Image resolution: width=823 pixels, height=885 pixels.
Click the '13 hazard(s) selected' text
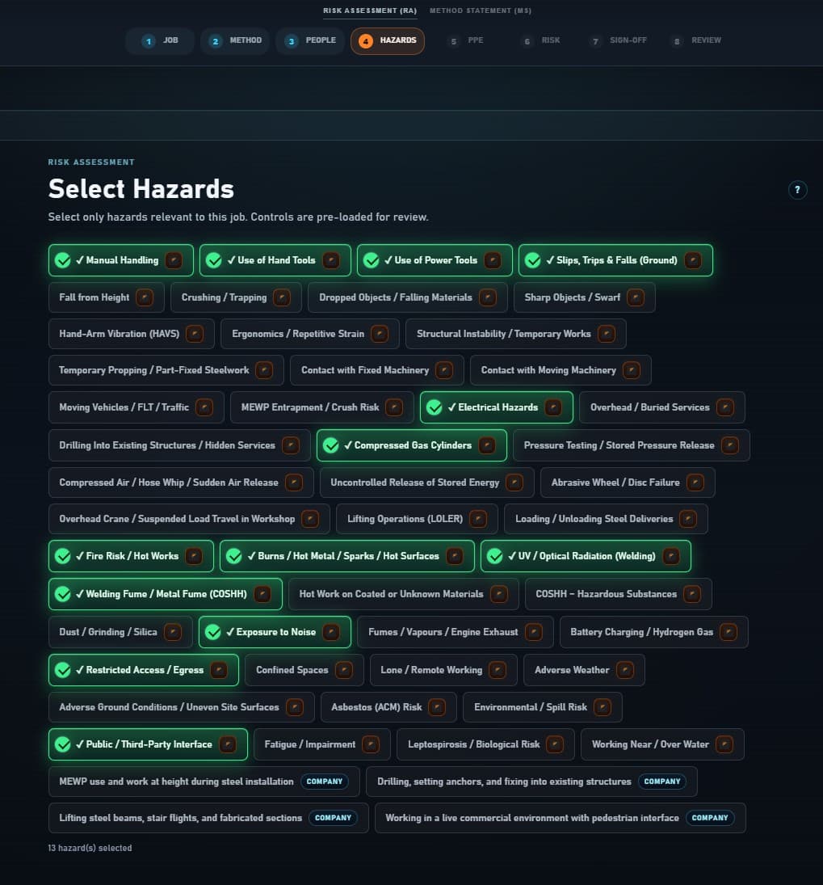tap(90, 849)
